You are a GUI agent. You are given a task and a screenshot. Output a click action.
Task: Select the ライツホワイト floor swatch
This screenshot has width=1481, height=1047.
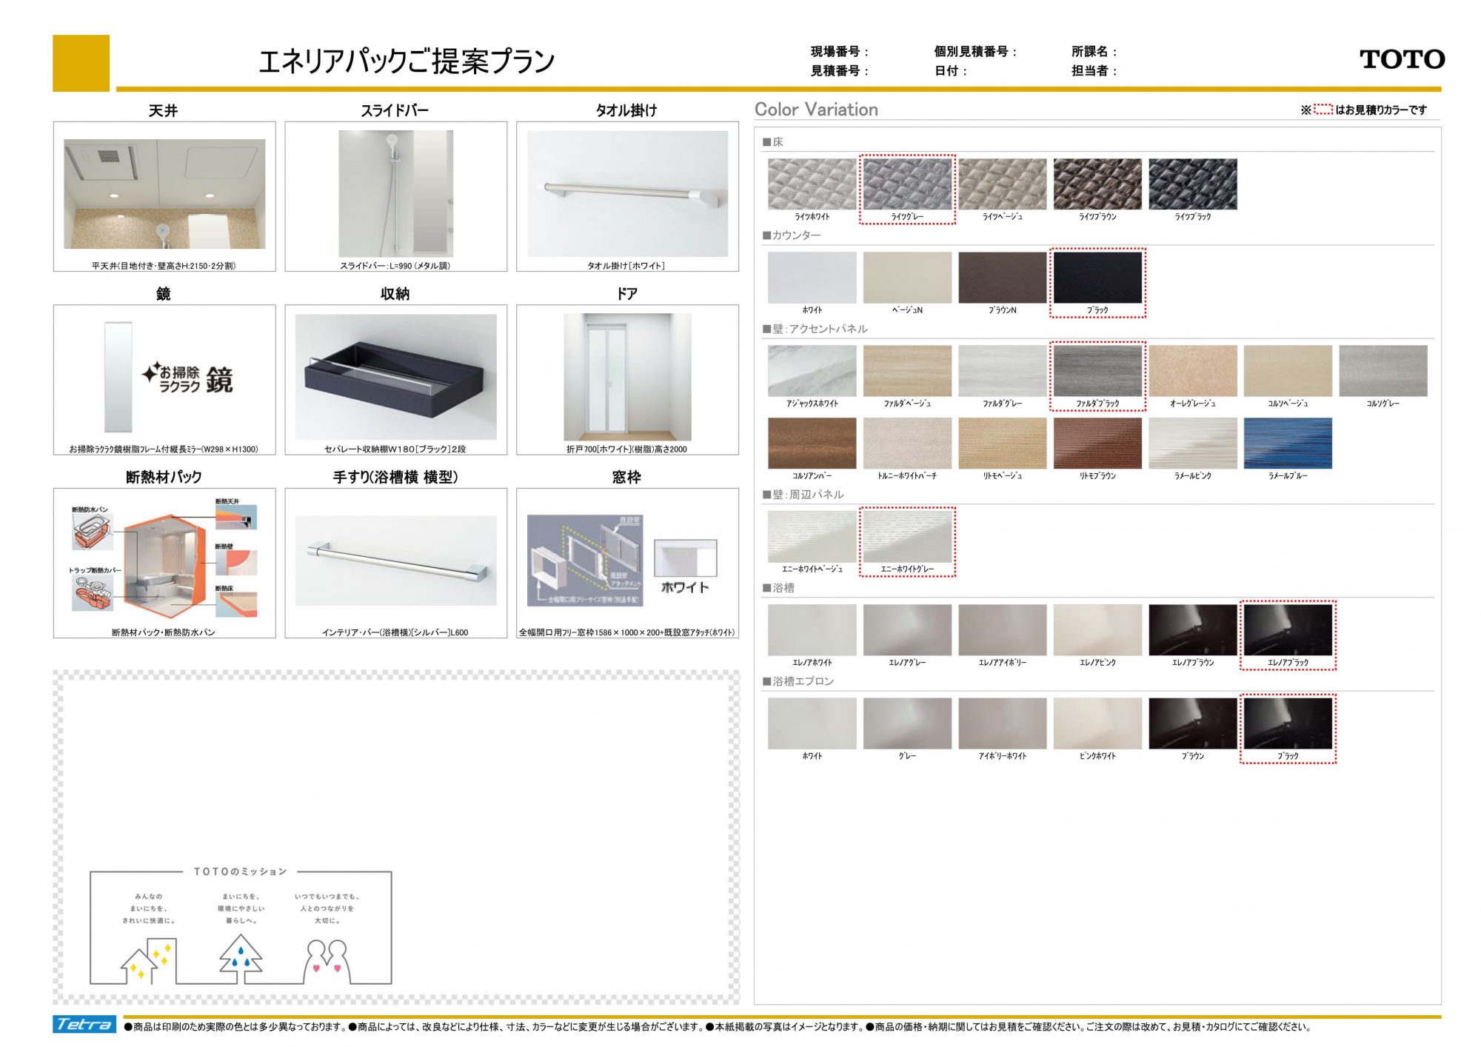coord(812,184)
